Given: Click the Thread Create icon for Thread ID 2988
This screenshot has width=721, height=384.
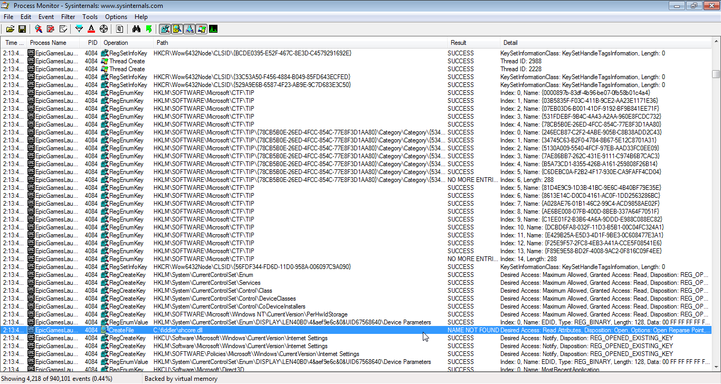Looking at the screenshot, I should (105, 61).
